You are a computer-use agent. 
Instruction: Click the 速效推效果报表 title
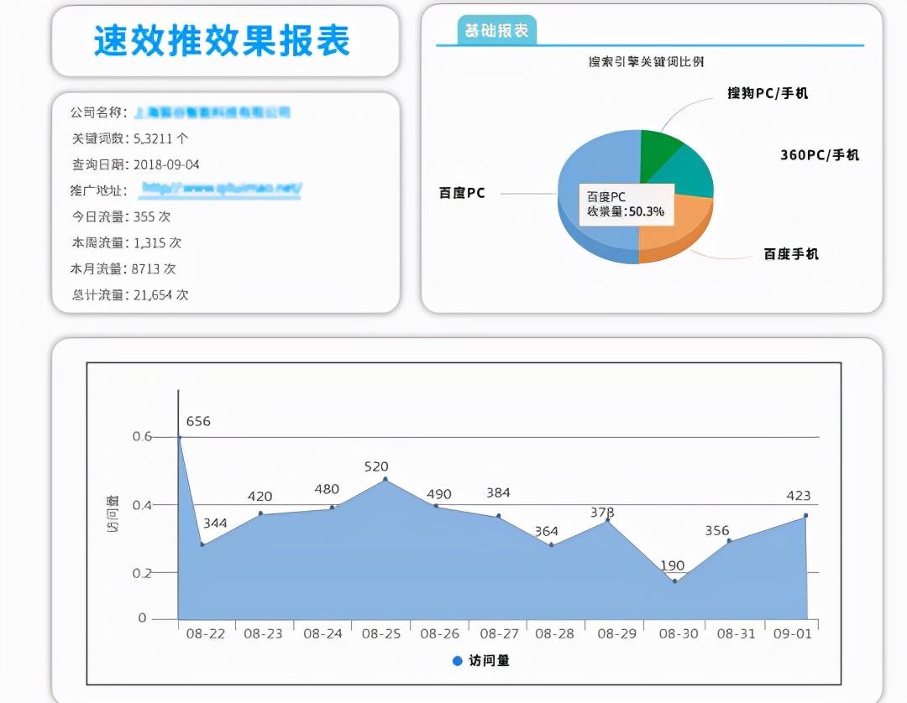coord(222,41)
